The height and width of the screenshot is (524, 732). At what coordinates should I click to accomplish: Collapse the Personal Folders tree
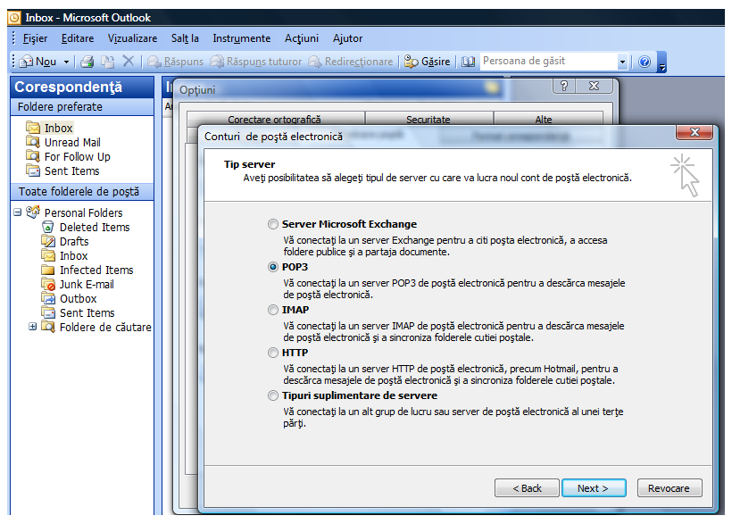[18, 212]
